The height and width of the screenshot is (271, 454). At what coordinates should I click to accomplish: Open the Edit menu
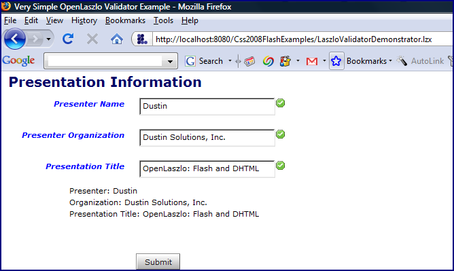pos(31,20)
